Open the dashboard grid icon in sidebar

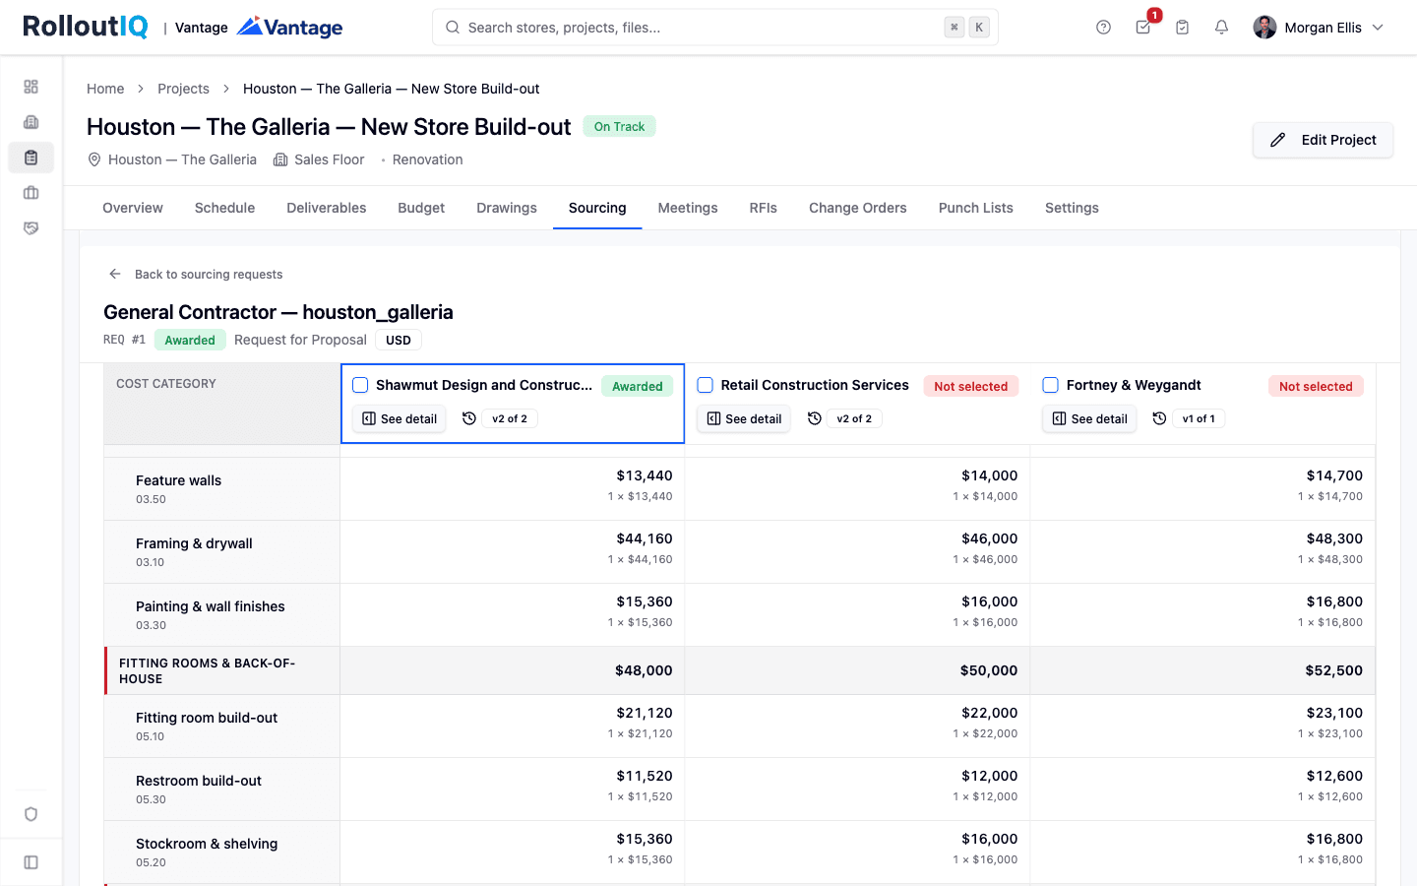[31, 87]
